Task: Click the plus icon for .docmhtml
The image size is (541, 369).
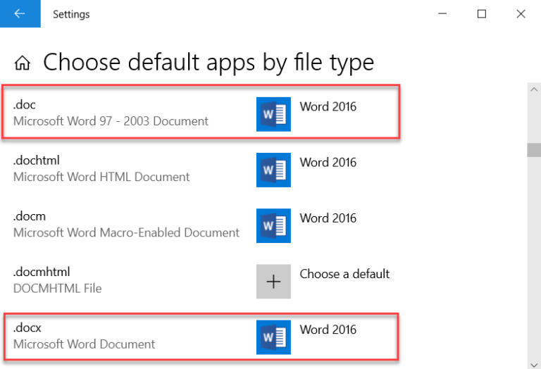Action: click(x=273, y=282)
